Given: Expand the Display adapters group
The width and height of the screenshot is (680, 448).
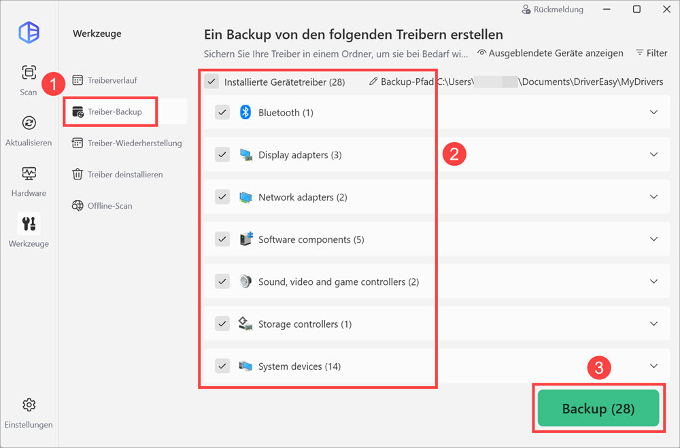Looking at the screenshot, I should 653,154.
